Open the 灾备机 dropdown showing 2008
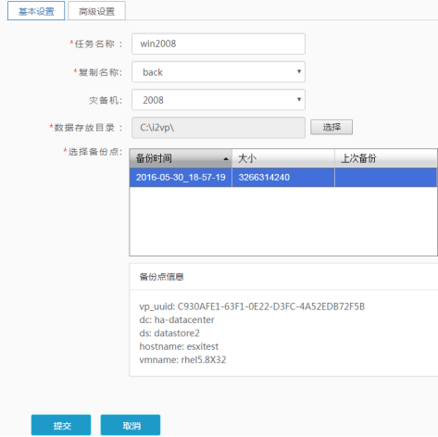The image size is (438, 437). (x=219, y=100)
